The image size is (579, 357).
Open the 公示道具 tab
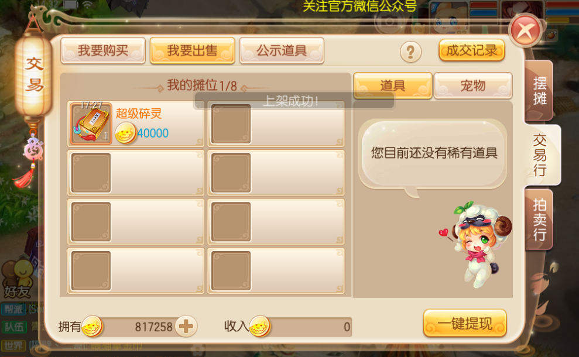click(282, 50)
